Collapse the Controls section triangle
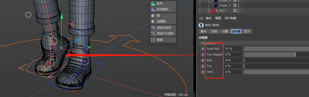The image size is (309, 97). click(x=202, y=43)
